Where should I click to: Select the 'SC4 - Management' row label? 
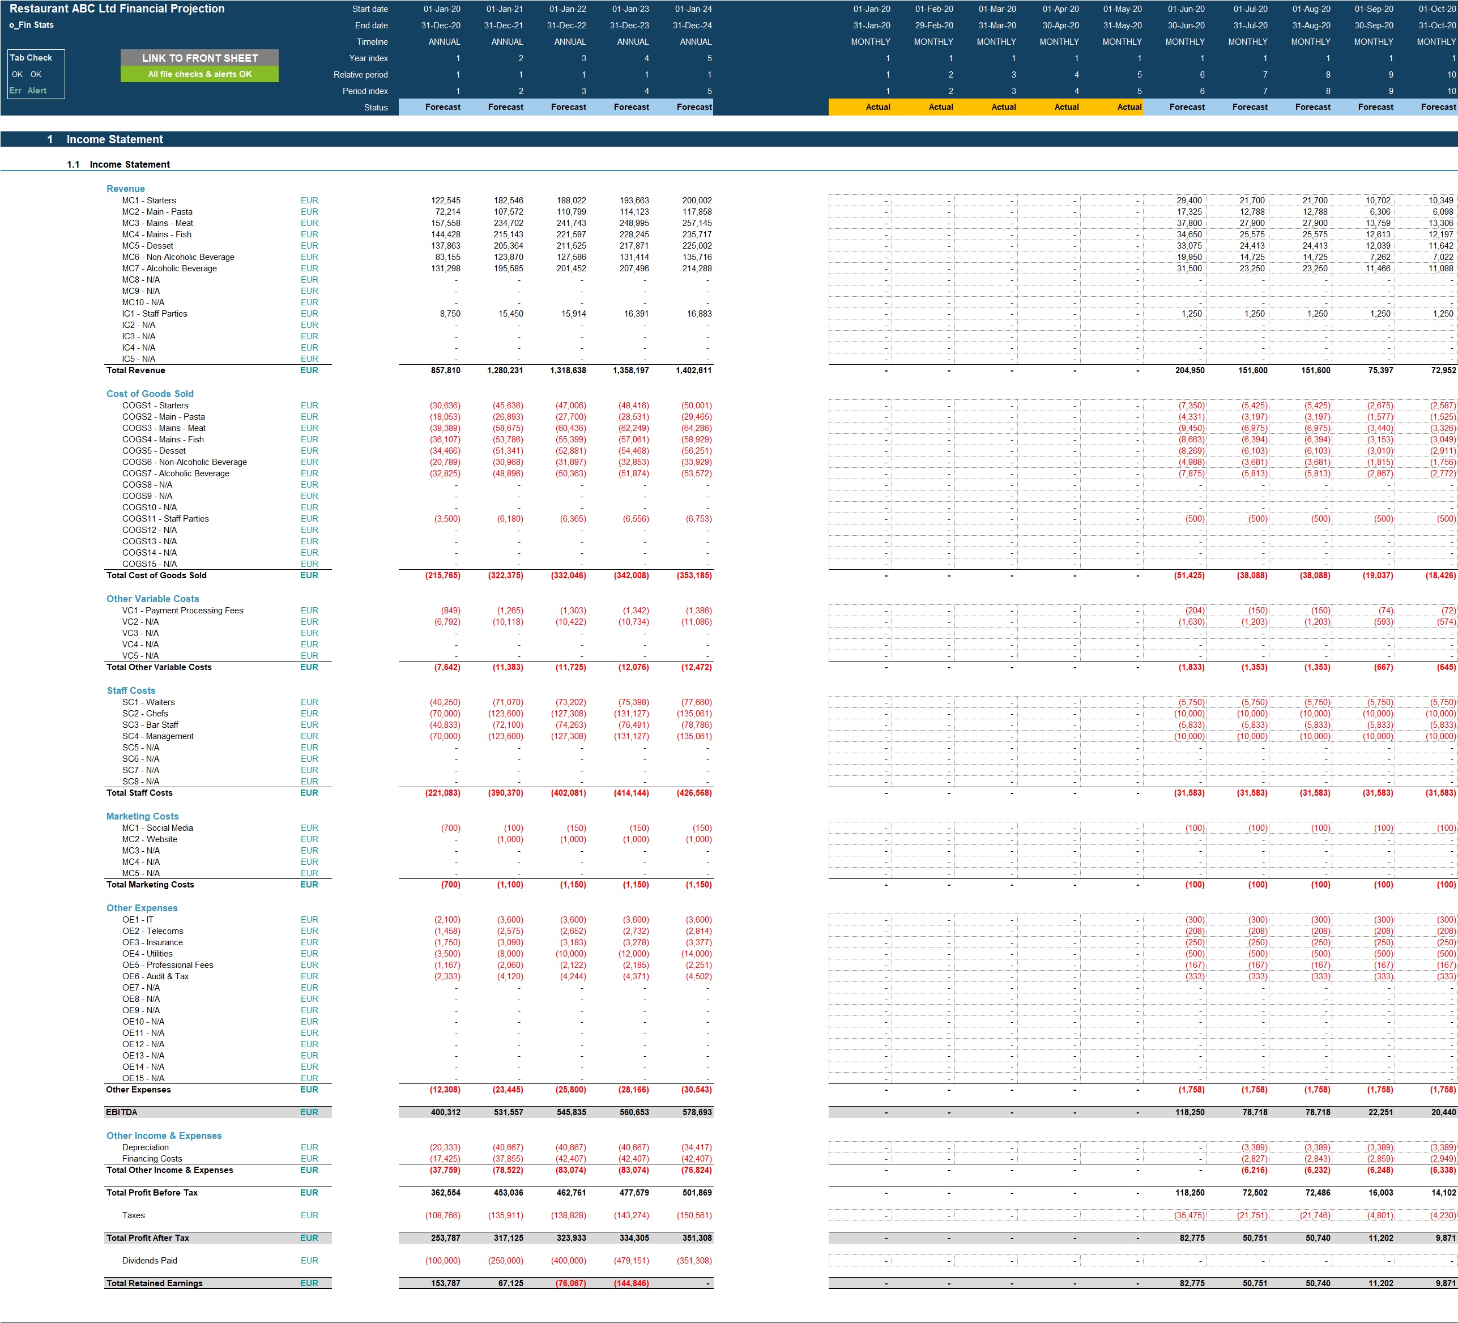pos(157,736)
